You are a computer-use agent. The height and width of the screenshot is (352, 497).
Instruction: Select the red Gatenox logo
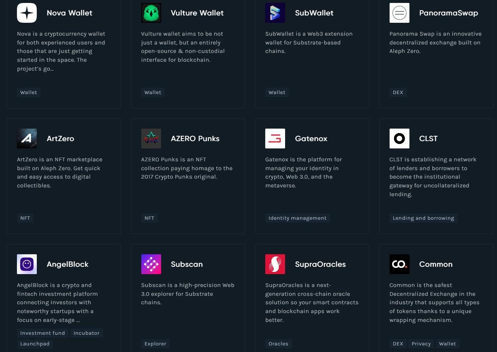[x=275, y=139]
